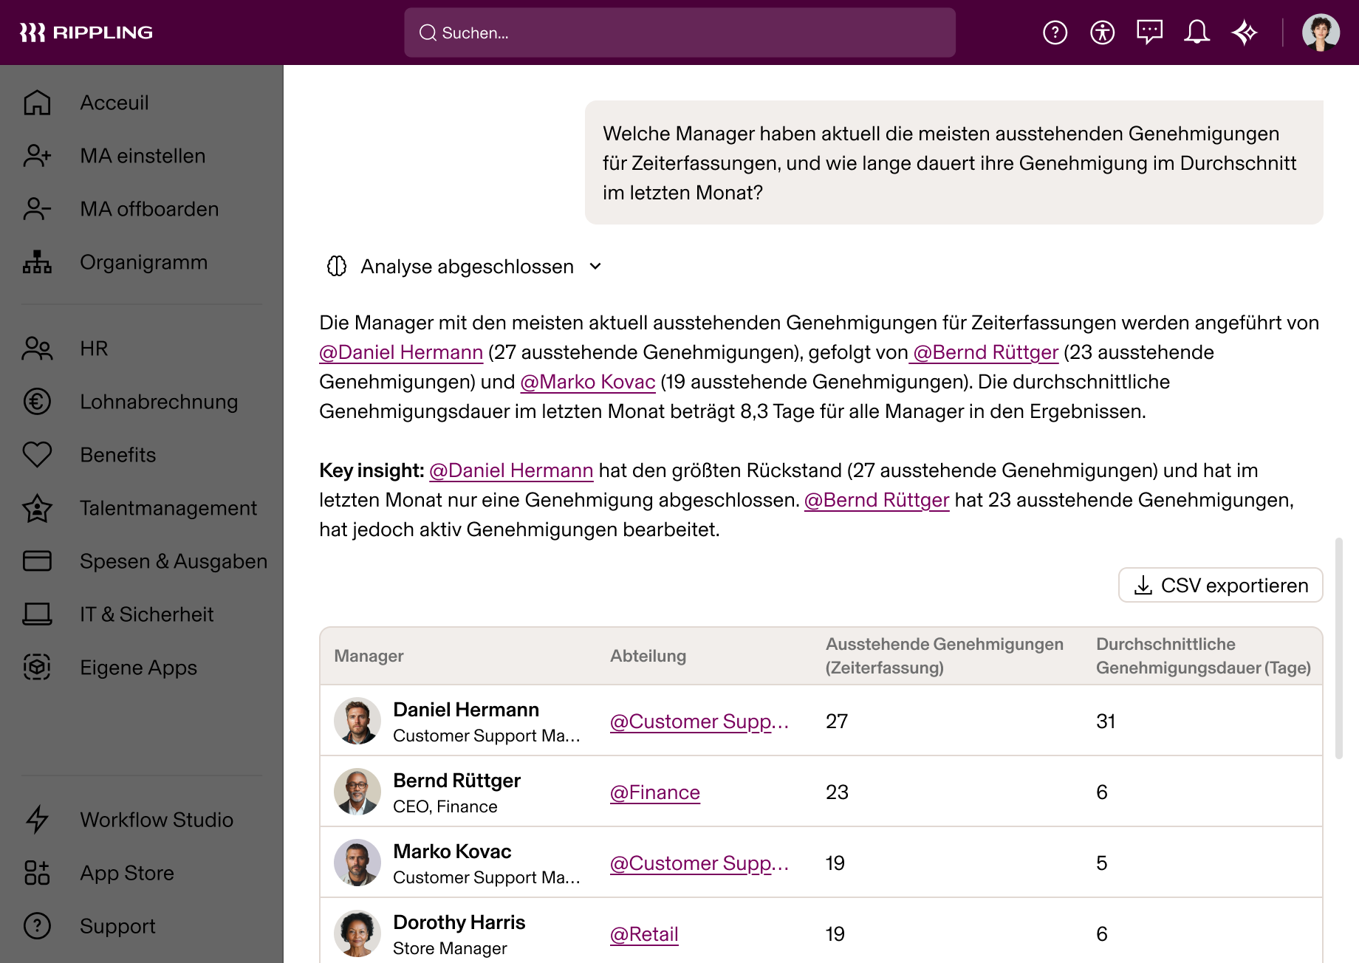Click the accessibility icon in the top bar

coord(1102,32)
